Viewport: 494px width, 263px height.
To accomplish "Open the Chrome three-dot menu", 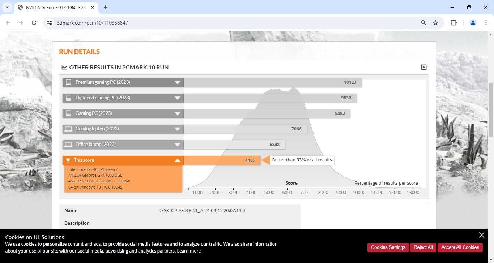I will pyautogui.click(x=486, y=23).
